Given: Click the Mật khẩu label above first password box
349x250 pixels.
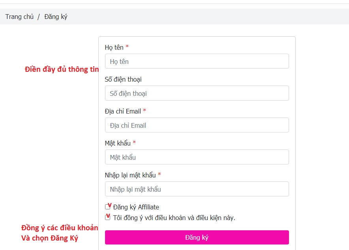Looking at the screenshot, I should click(x=118, y=143).
